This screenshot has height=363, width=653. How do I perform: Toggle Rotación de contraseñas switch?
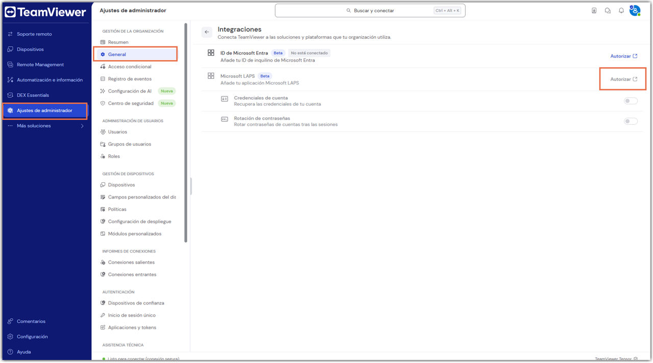pos(631,121)
